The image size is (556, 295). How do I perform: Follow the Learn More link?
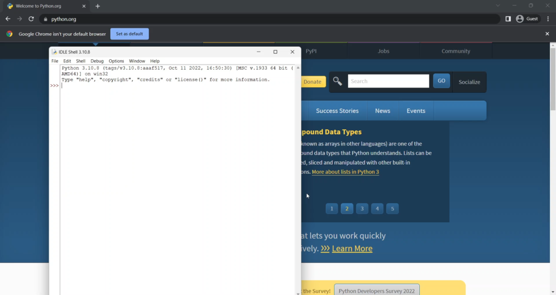point(352,248)
